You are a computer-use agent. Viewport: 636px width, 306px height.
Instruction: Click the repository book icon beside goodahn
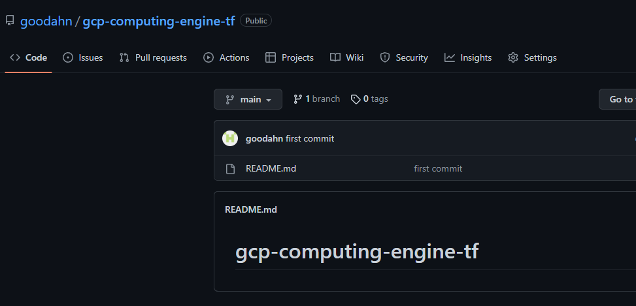pyautogui.click(x=10, y=21)
